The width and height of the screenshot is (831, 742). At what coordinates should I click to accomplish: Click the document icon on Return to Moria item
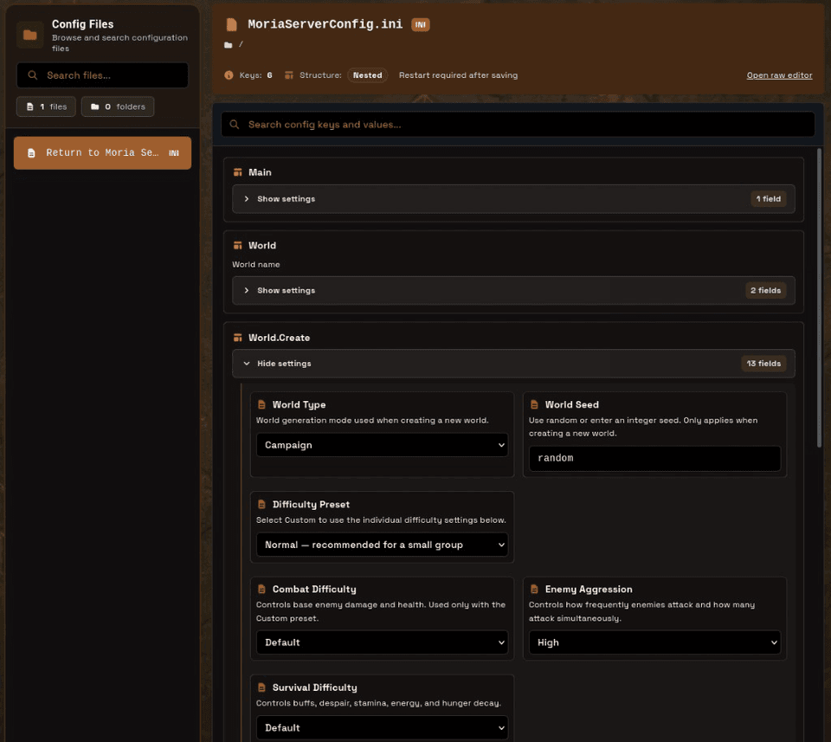pyautogui.click(x=31, y=153)
